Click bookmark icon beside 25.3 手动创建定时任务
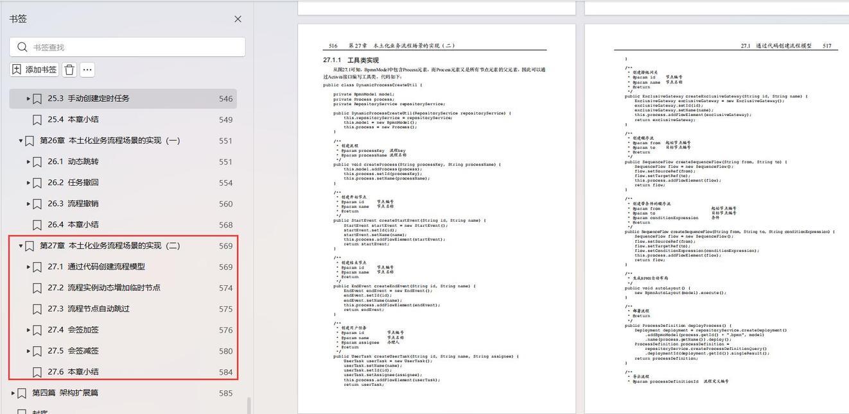This screenshot has height=414, width=849. coord(37,99)
